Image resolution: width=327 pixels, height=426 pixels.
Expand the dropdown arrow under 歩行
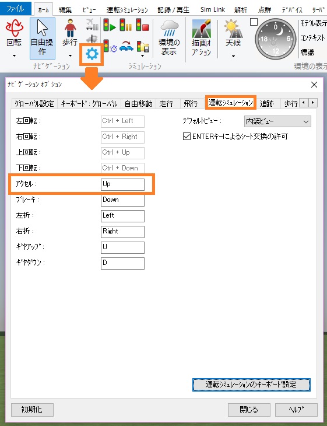coord(71,55)
